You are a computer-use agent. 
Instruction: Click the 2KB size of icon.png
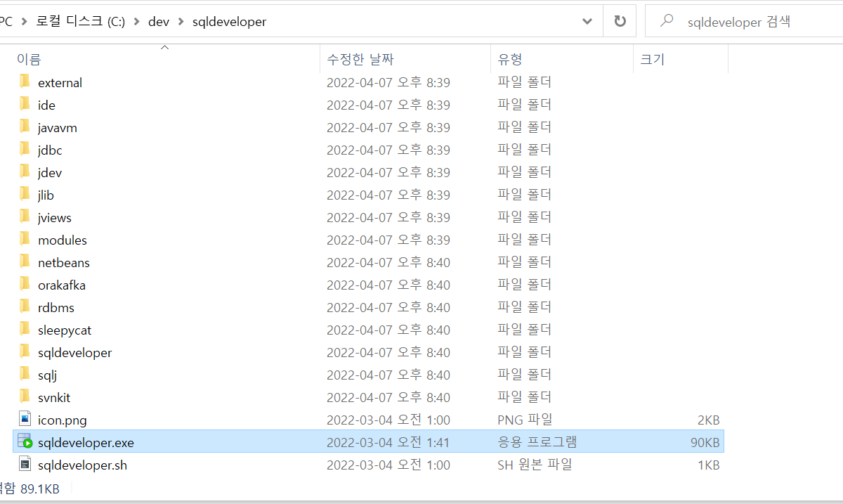pyautogui.click(x=708, y=420)
